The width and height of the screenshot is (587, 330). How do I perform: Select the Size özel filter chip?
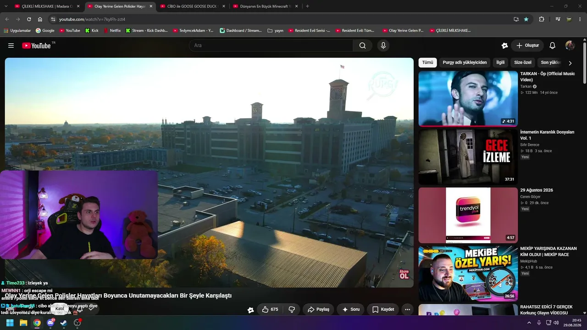point(523,62)
